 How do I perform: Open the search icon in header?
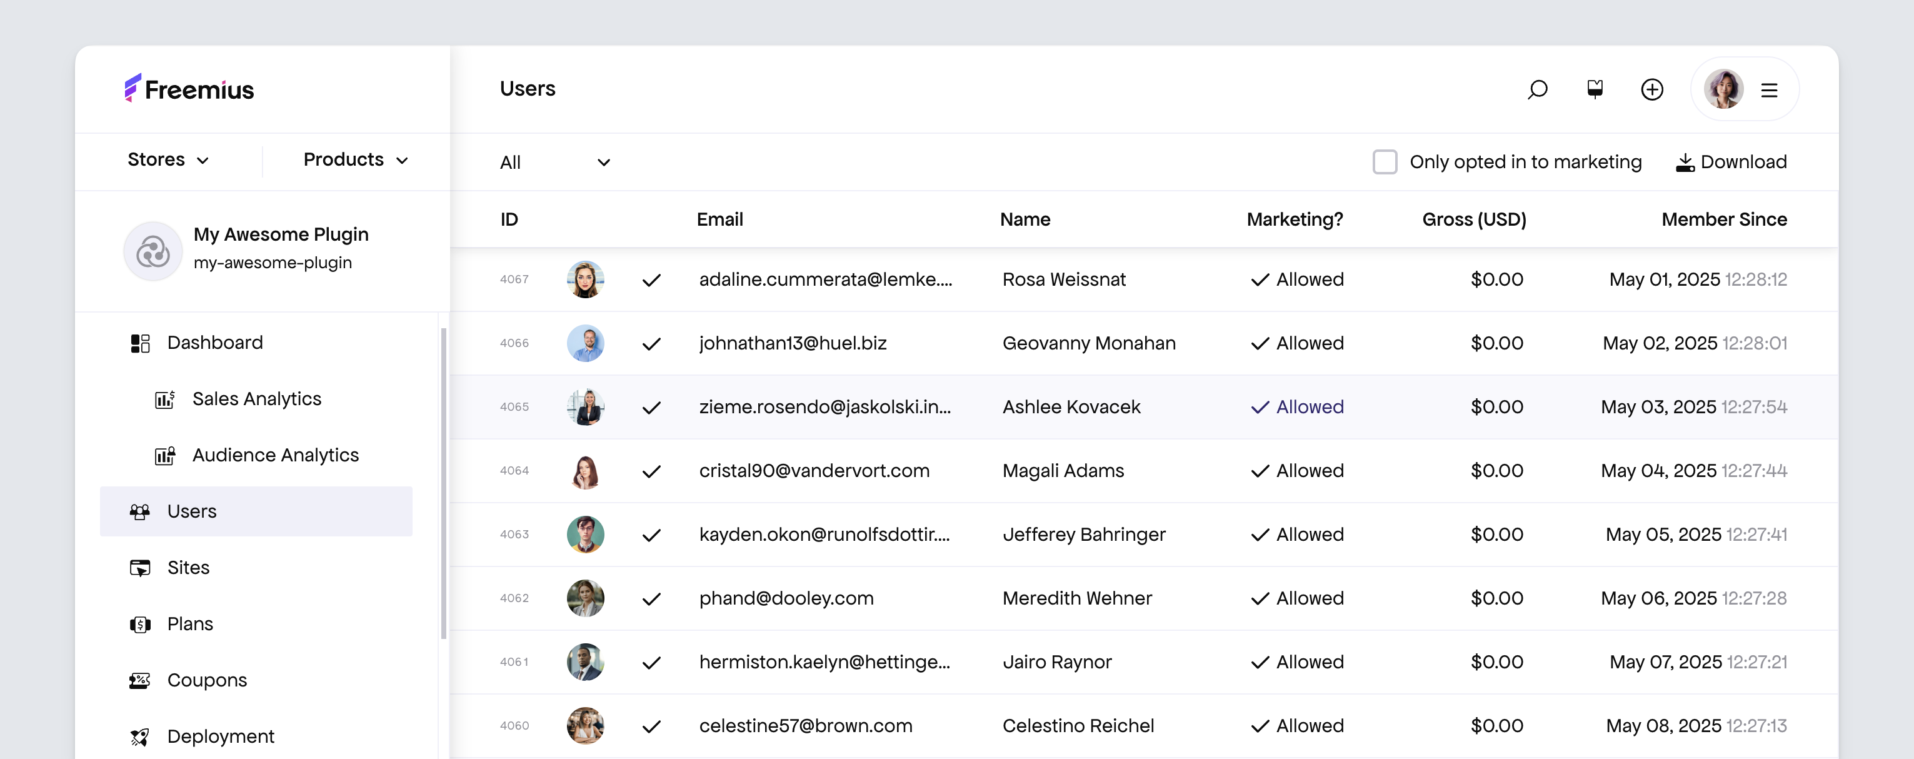point(1537,90)
